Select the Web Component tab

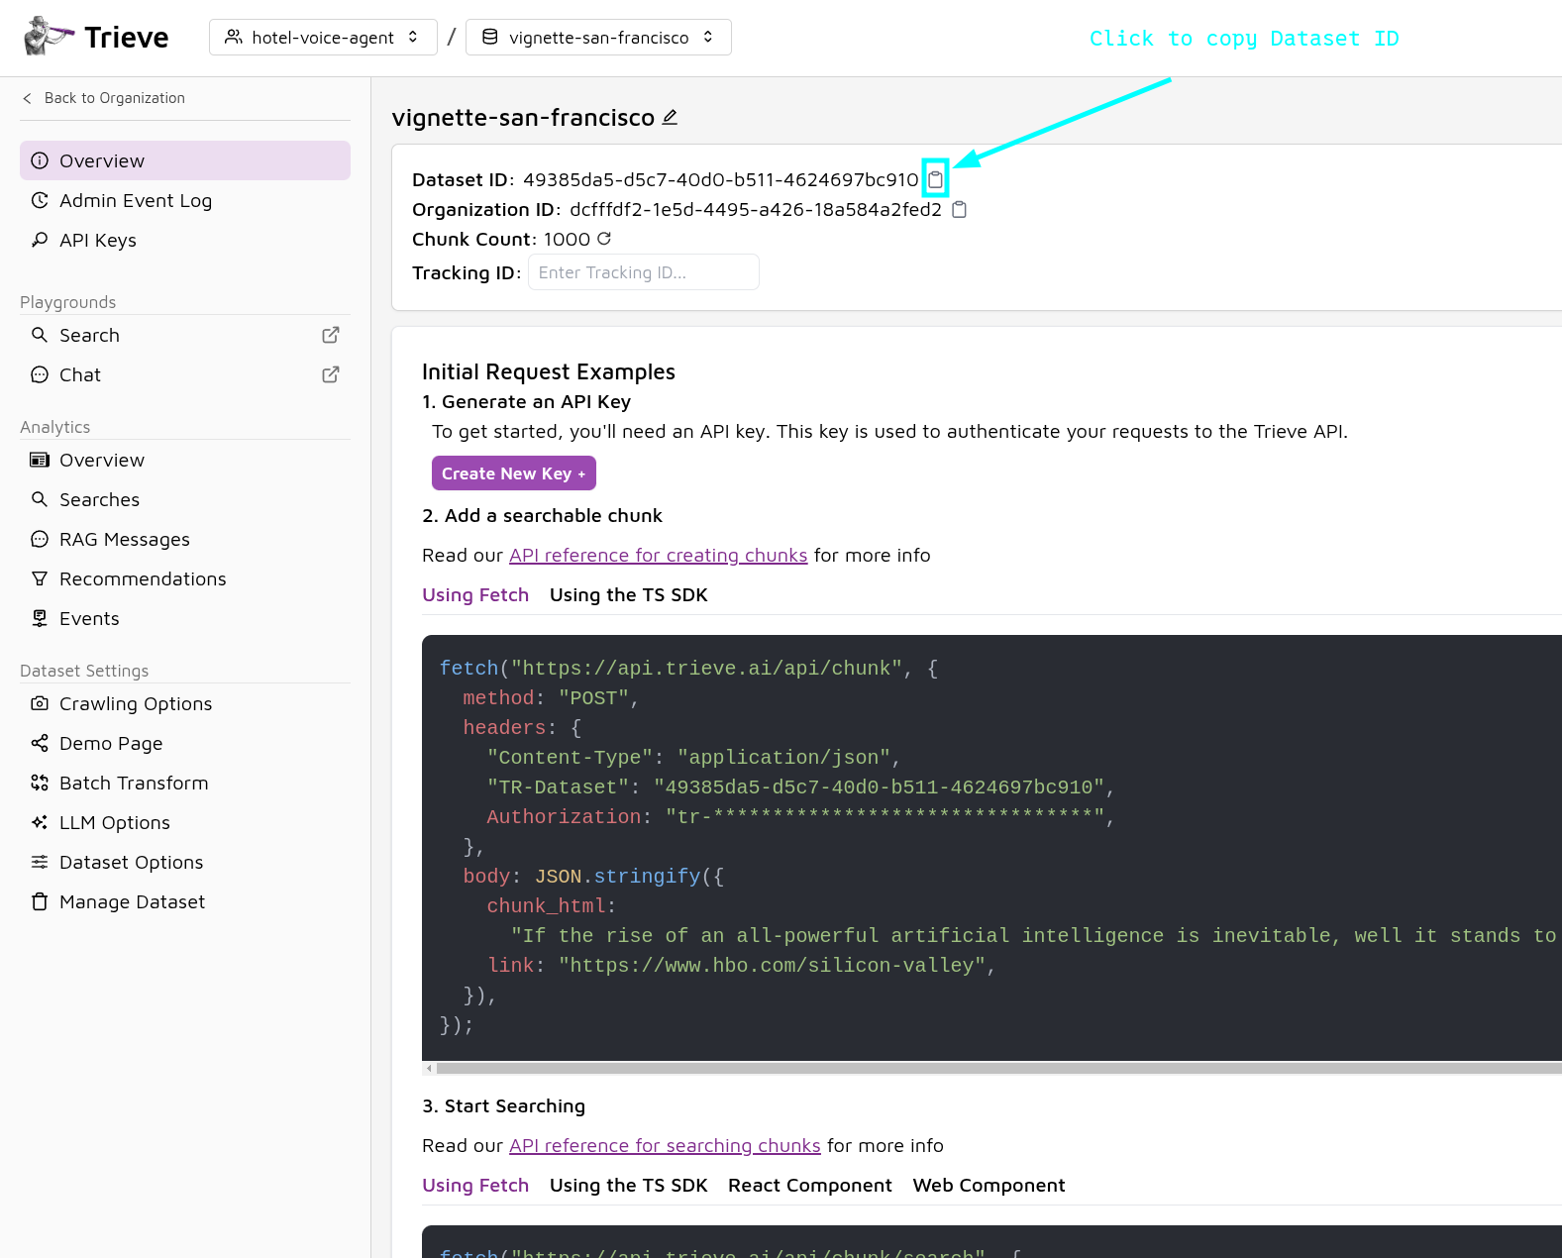pyautogui.click(x=989, y=1185)
